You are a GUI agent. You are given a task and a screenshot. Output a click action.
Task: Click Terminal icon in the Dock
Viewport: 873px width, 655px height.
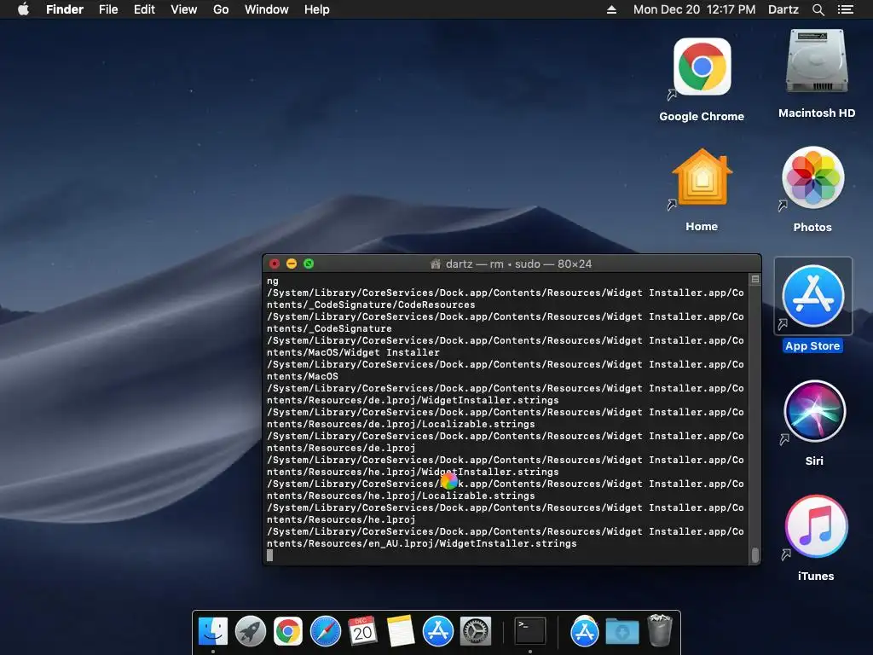530,631
